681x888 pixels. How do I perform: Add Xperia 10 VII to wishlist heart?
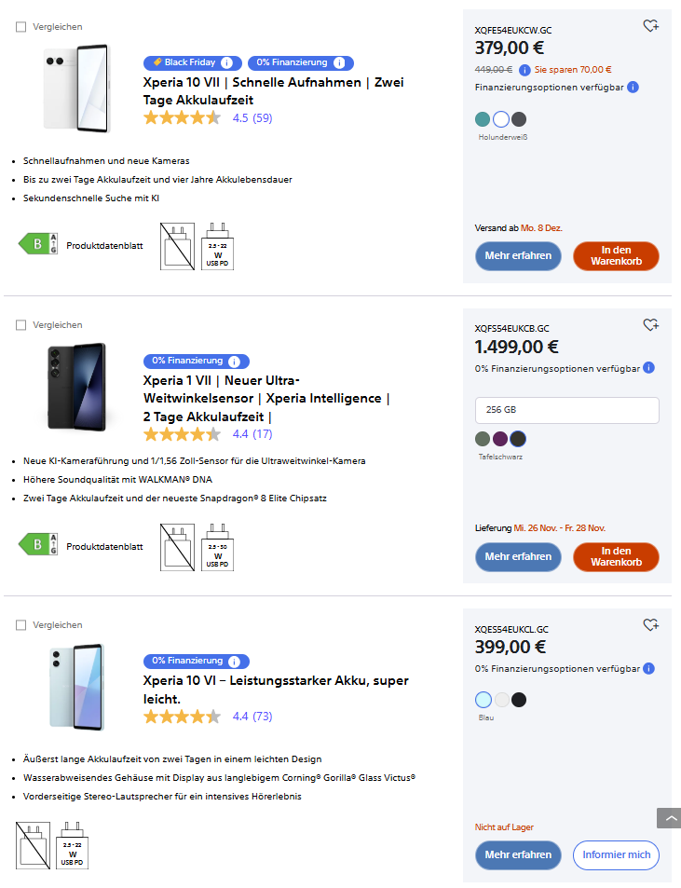(650, 26)
